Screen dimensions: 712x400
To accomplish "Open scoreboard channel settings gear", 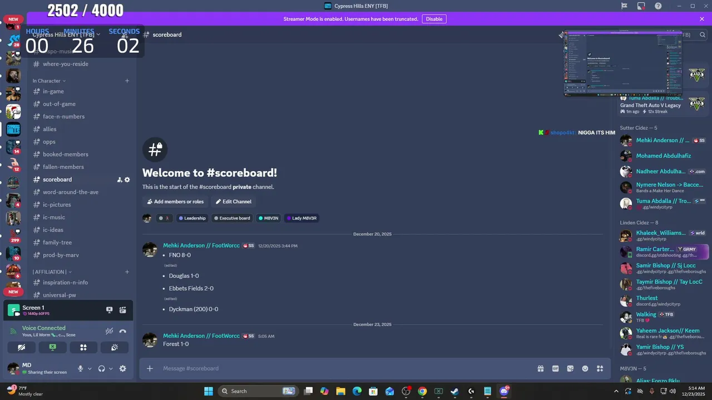I will click(x=127, y=179).
